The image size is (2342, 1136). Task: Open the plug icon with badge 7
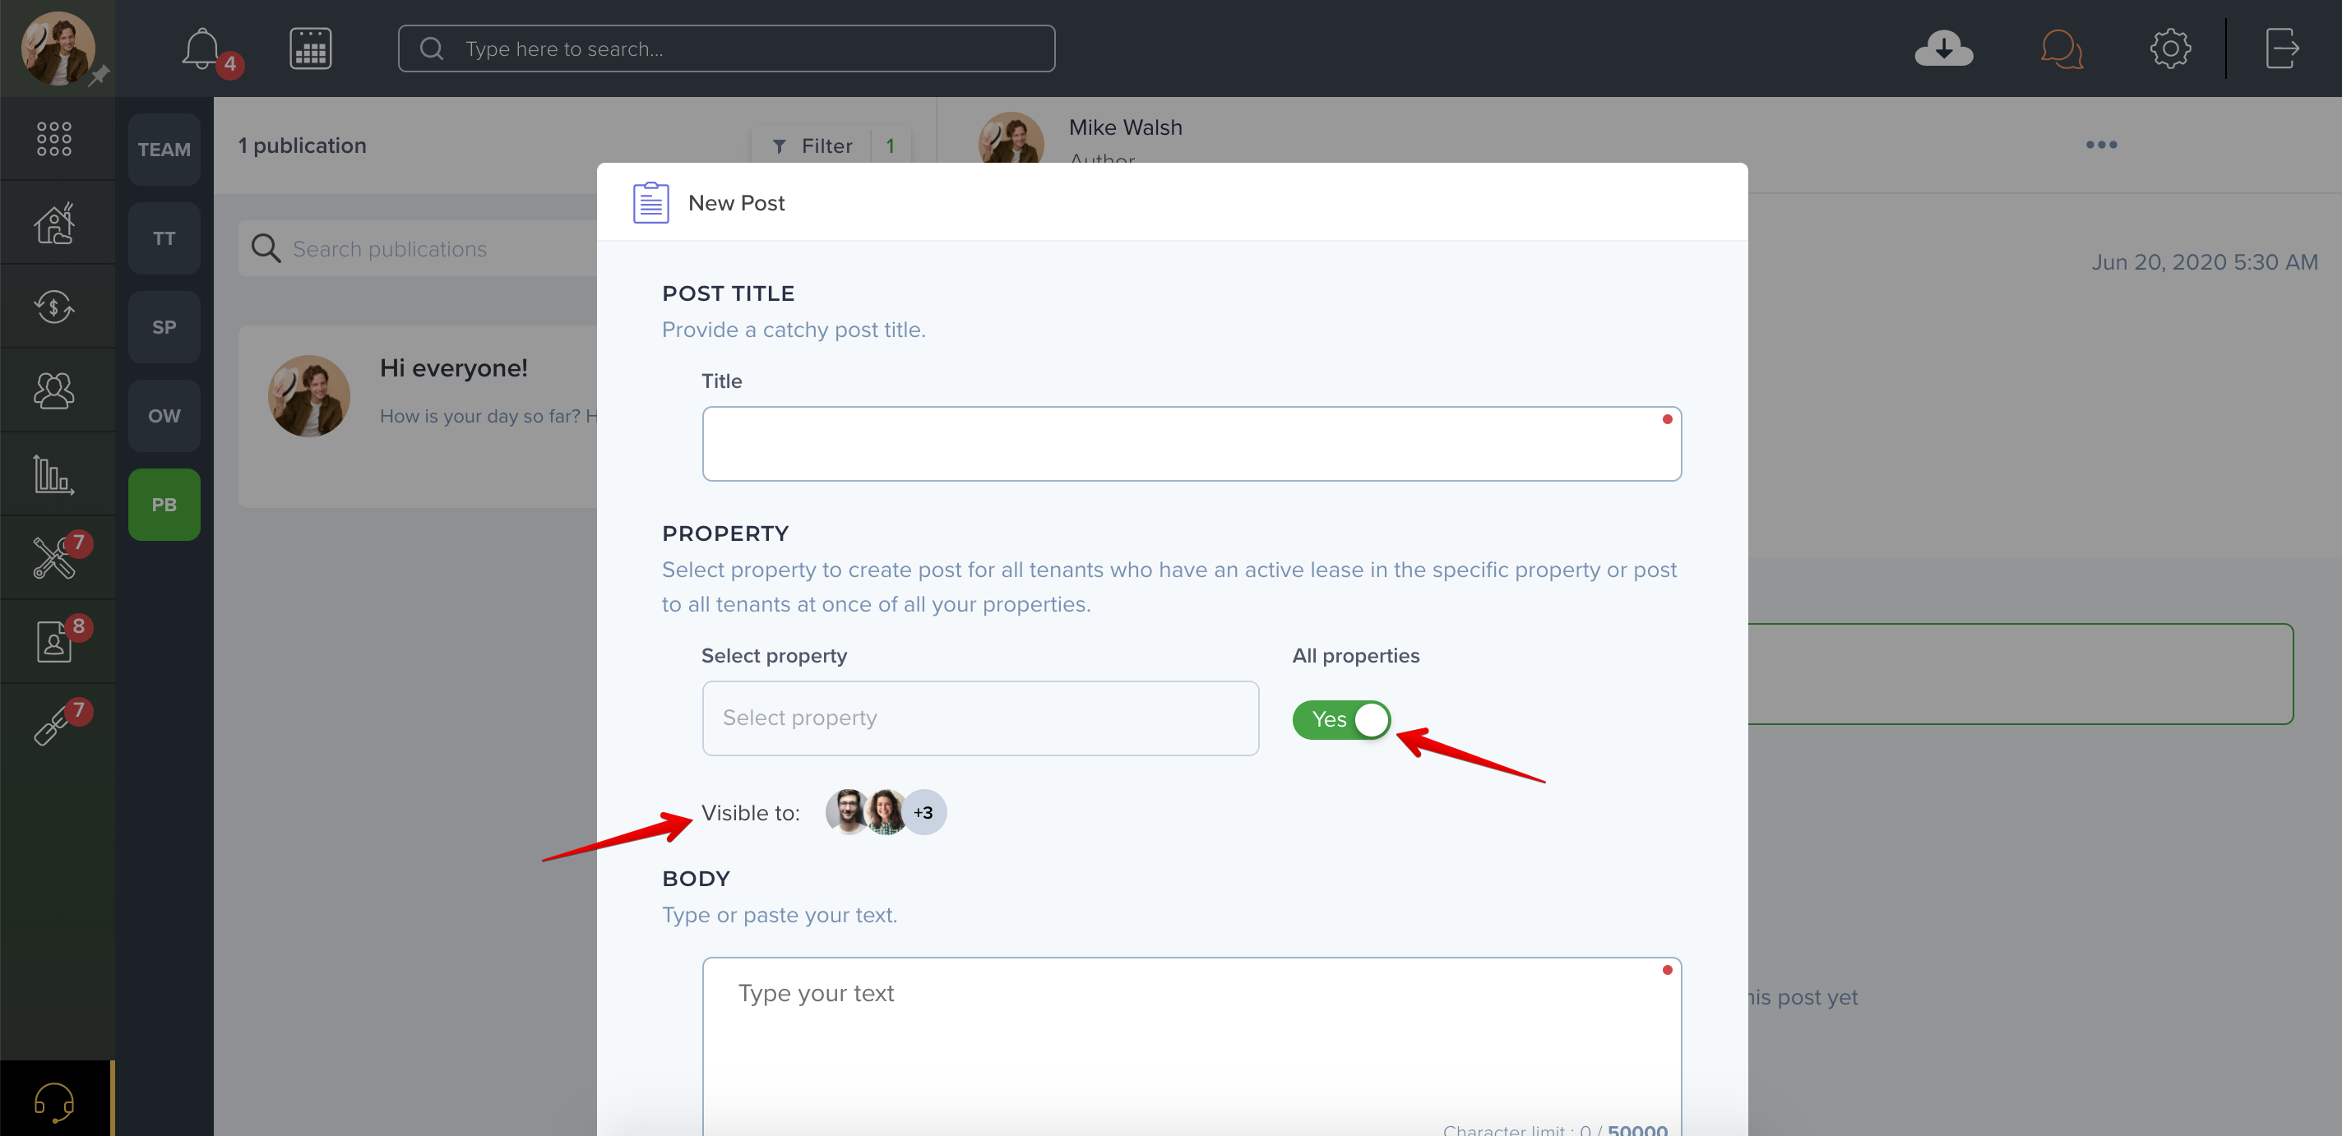point(54,725)
